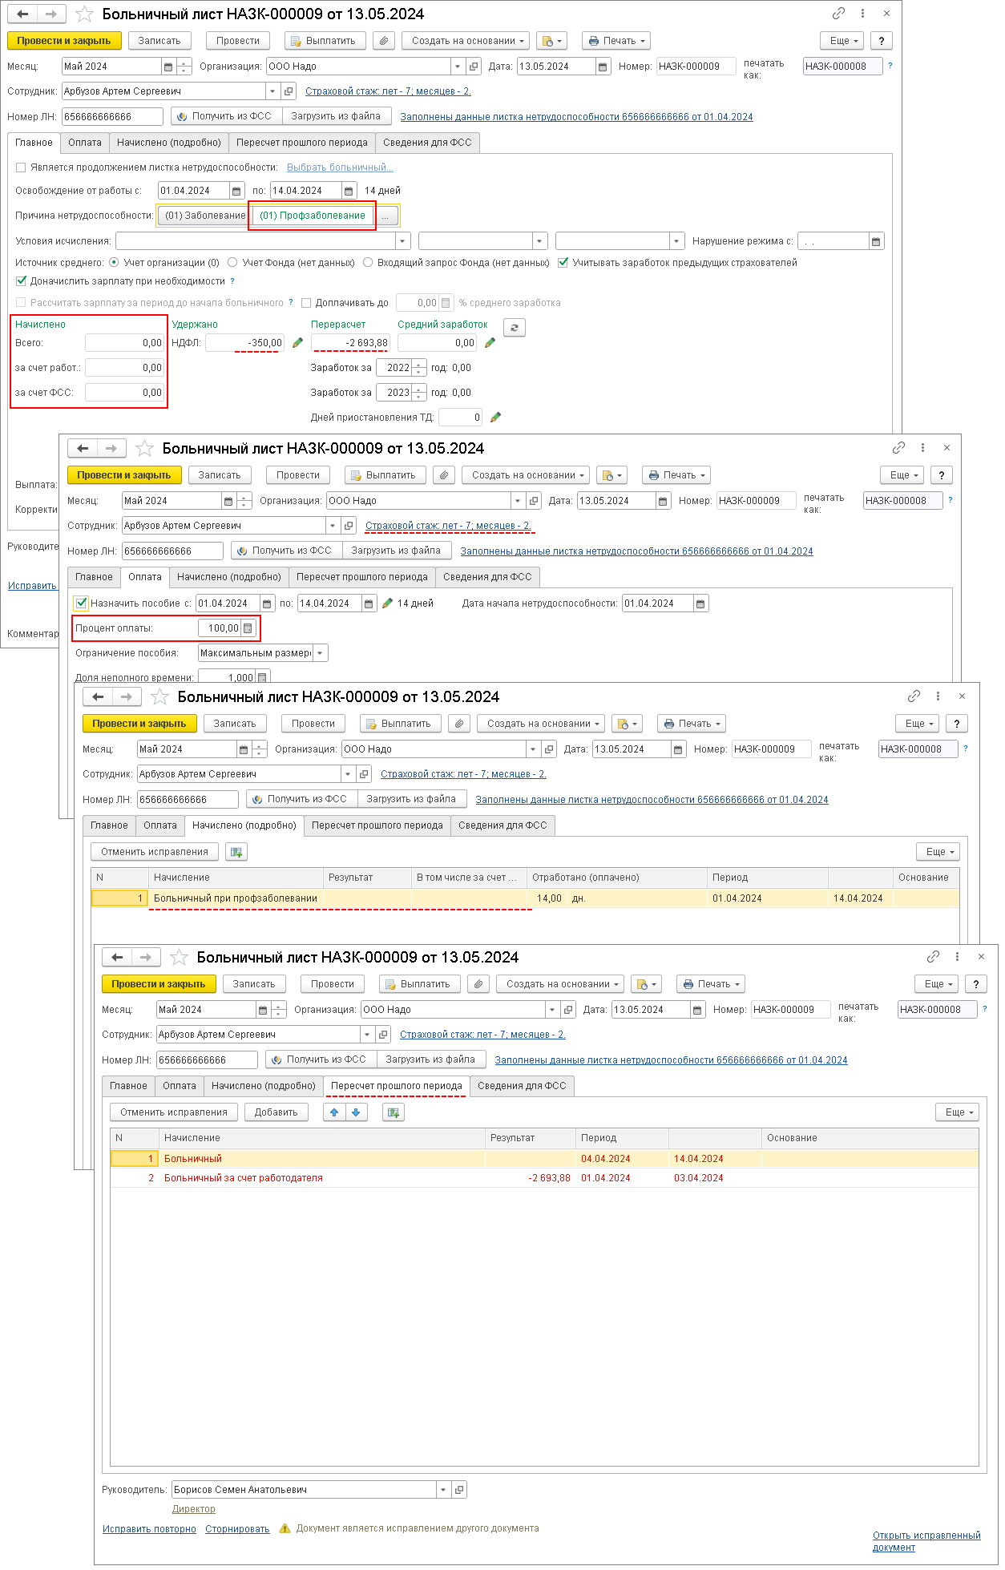The width and height of the screenshot is (1005, 1570).
Task: Open the Еще menu above the Пересчет table
Action: [x=958, y=1112]
